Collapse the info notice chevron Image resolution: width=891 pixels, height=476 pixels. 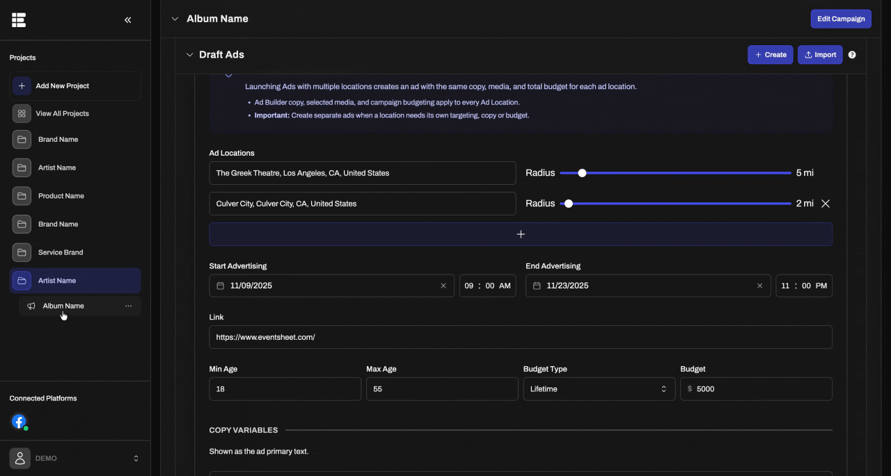(x=228, y=75)
